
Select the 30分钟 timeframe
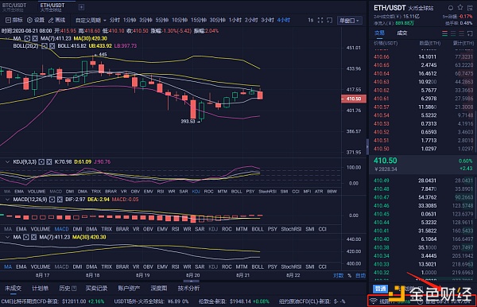(x=218, y=20)
